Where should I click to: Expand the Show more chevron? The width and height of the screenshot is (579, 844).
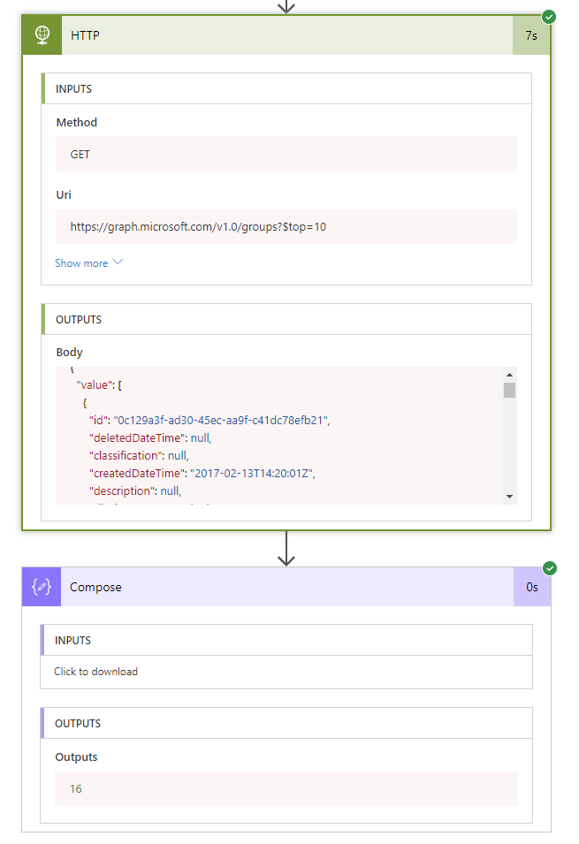point(118,262)
